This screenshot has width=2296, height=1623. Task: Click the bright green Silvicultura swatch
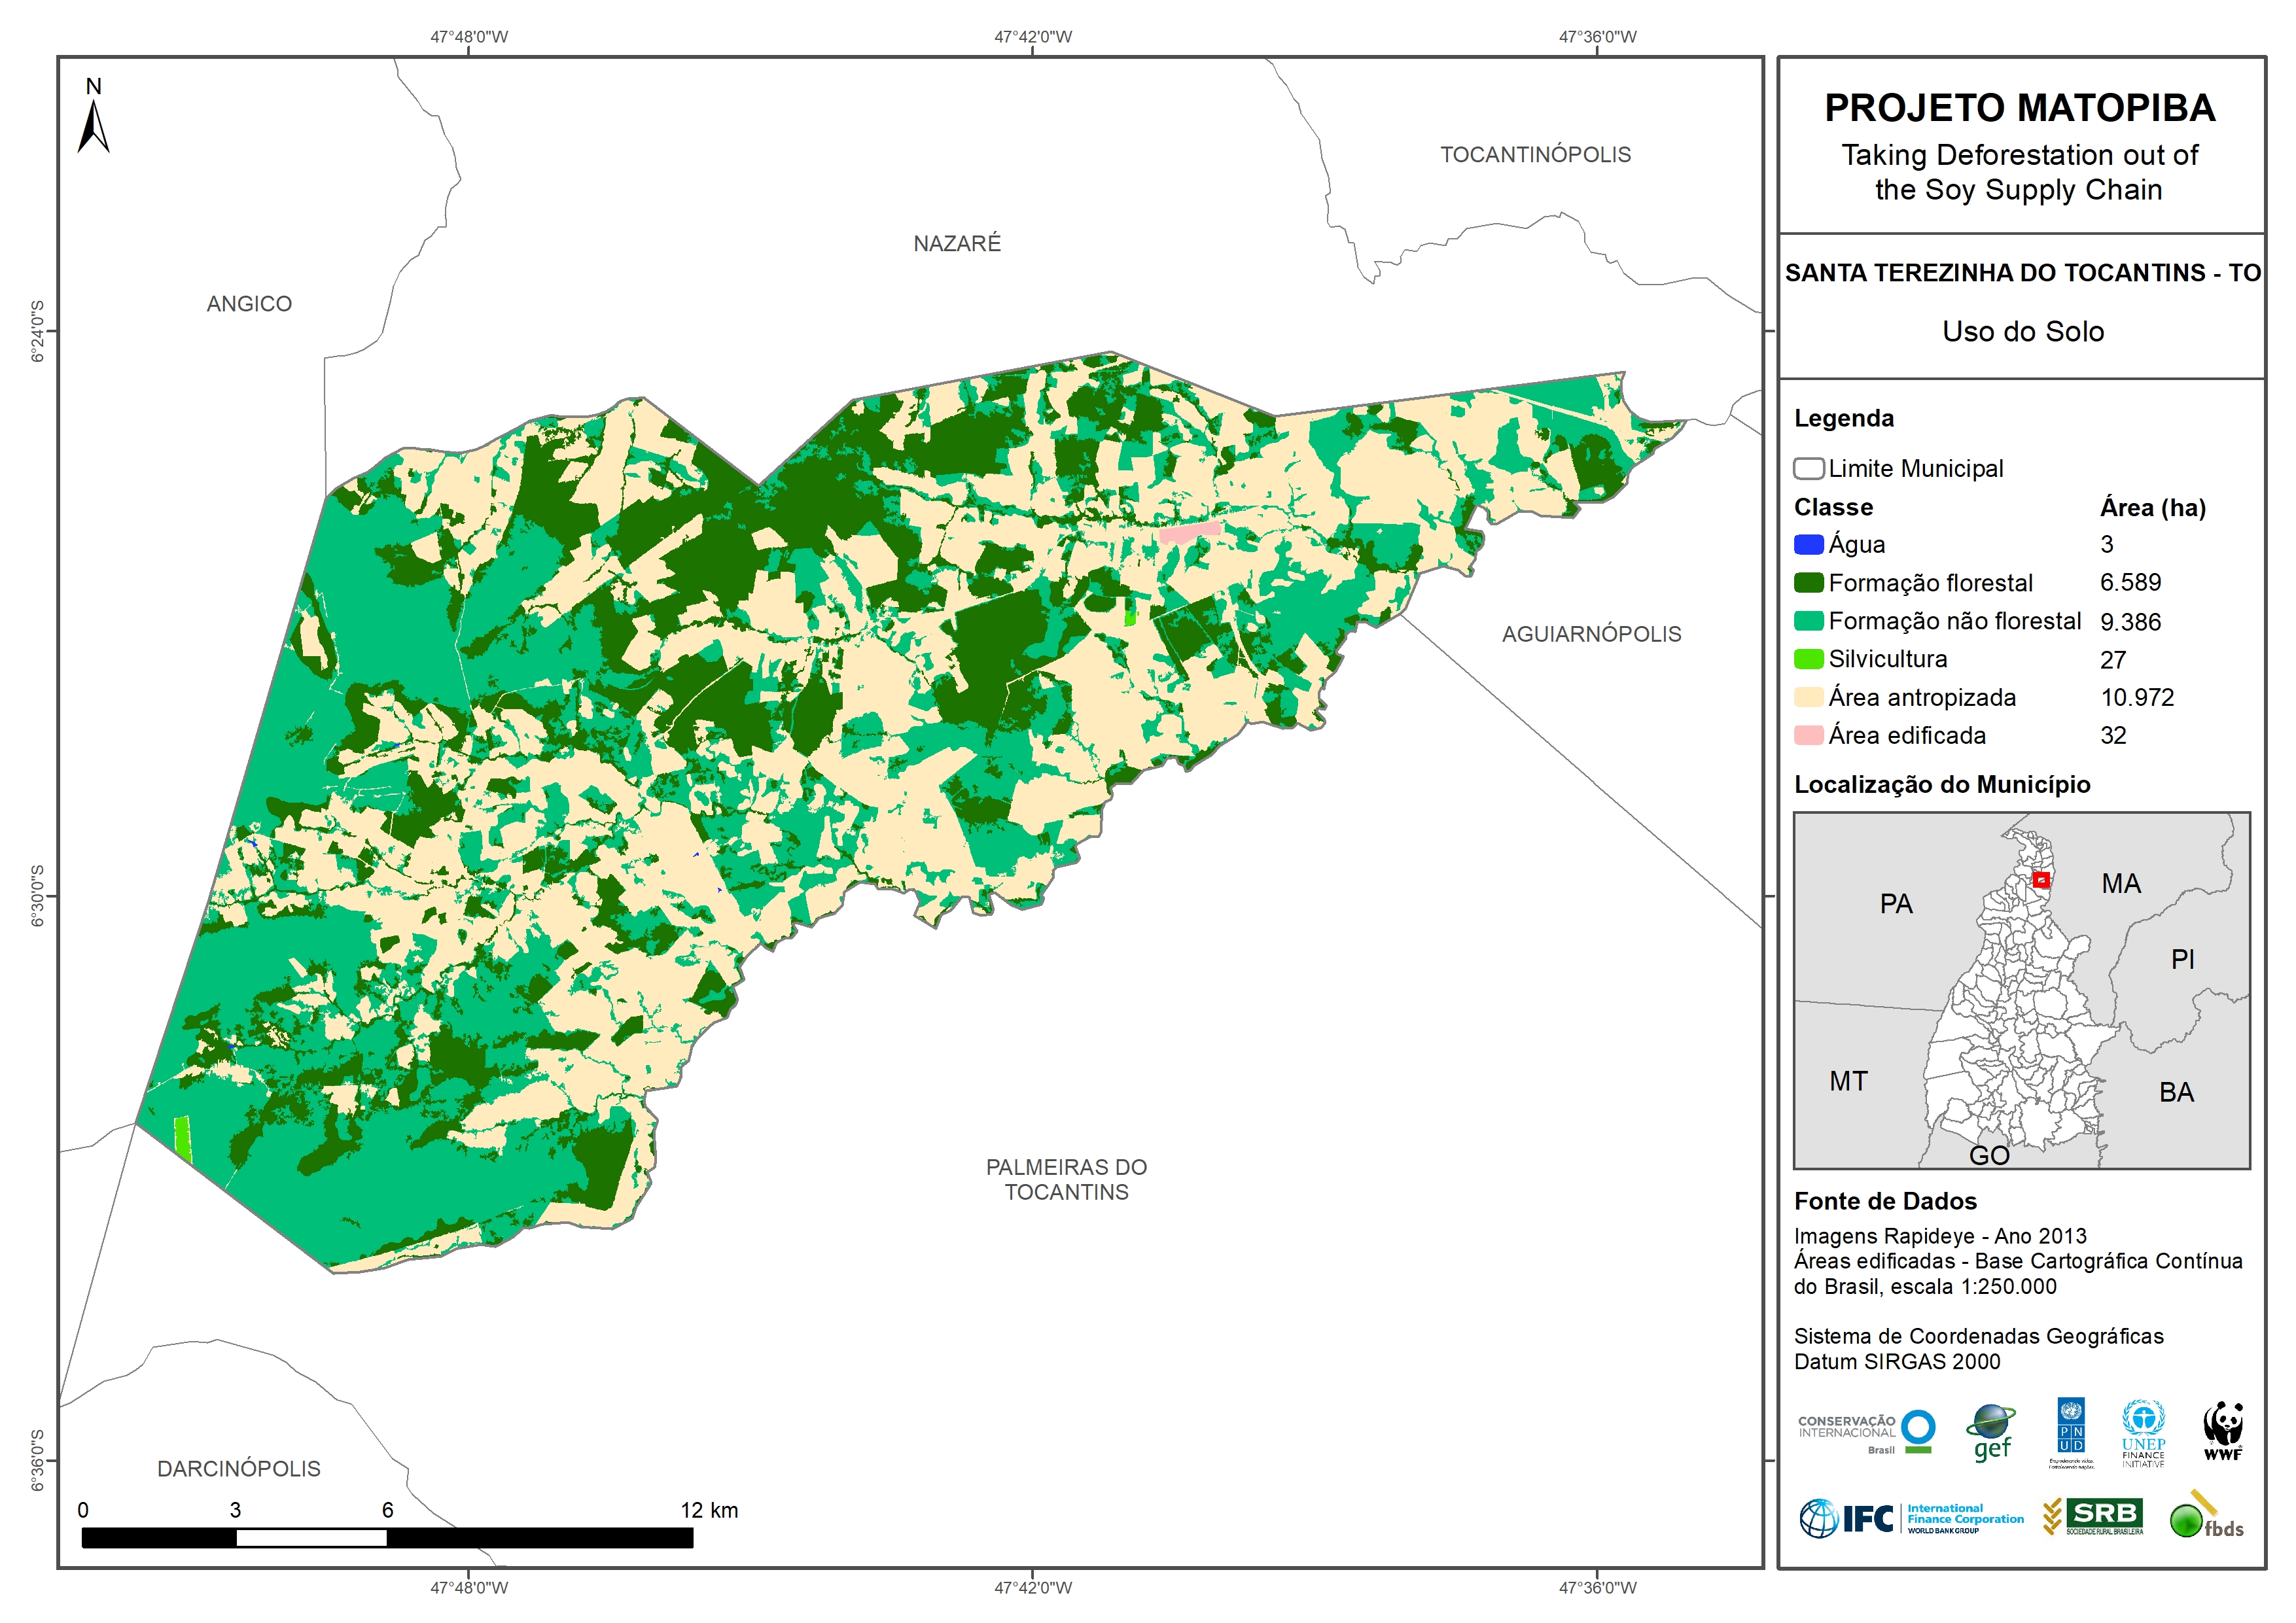[1808, 660]
